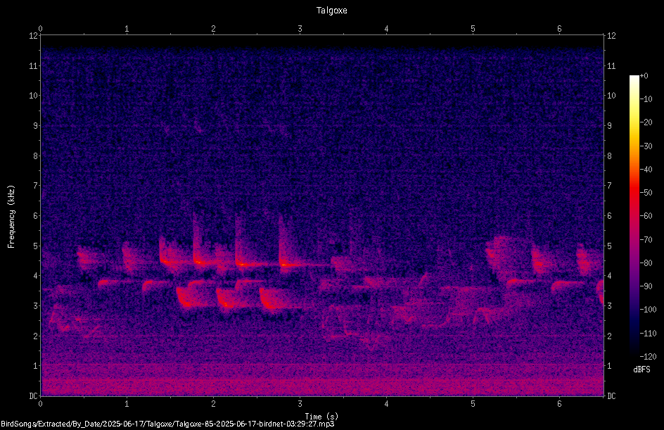This screenshot has height=430, width=664.
Task: Click the Time (s) axis label
Action: tap(321, 417)
